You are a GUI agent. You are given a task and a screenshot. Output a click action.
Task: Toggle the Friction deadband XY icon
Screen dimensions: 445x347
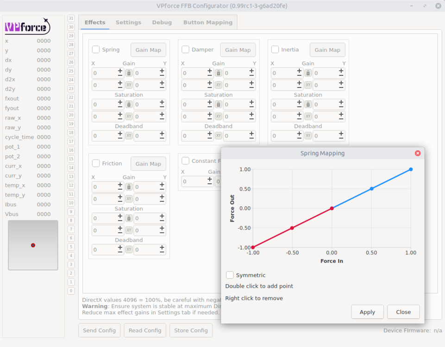pyautogui.click(x=129, y=249)
